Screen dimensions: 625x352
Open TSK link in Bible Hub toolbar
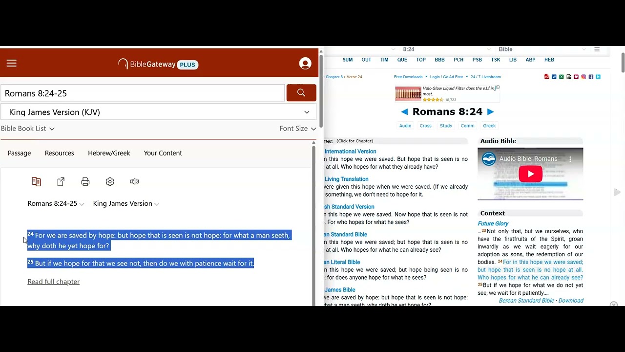coord(496,60)
